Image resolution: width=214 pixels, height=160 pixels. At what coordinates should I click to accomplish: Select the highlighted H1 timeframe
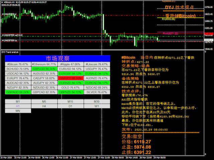click(x=18, y=106)
